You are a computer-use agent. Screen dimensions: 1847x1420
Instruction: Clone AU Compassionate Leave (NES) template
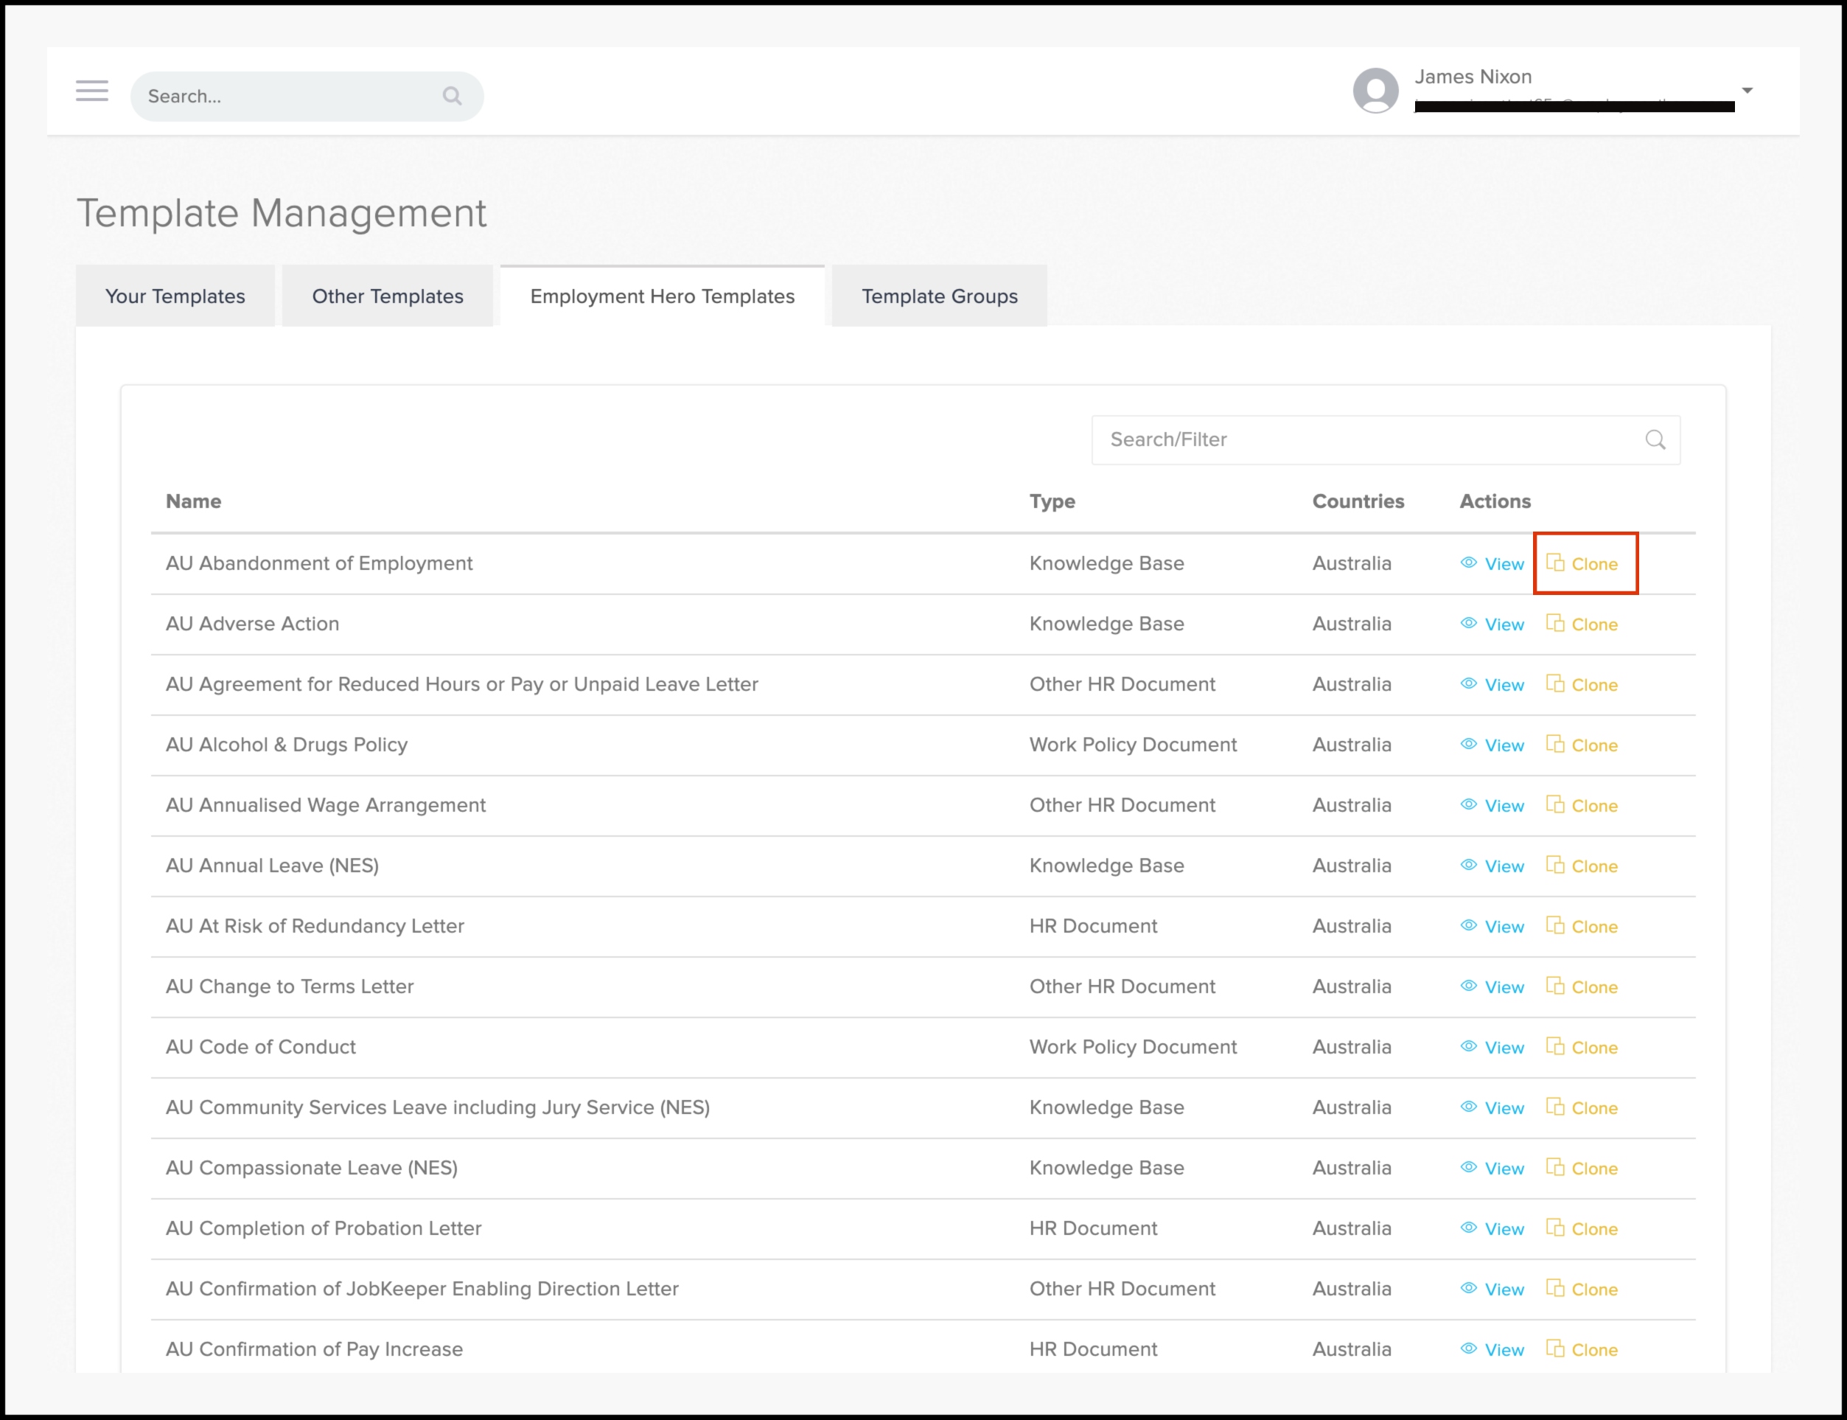[x=1593, y=1168]
